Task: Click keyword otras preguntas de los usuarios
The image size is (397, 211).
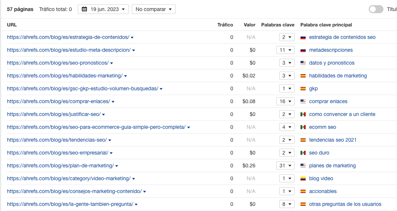Action: click(x=345, y=204)
